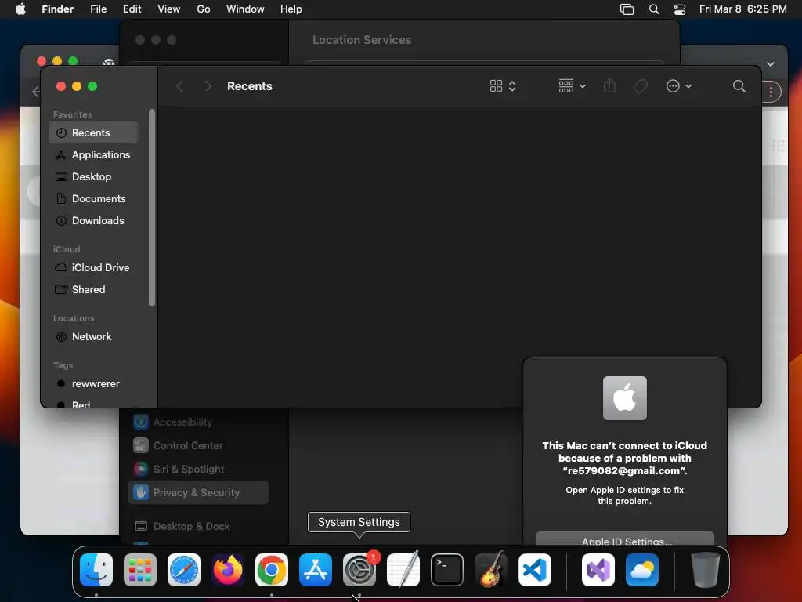Click the Location Services heading in Settings
The image size is (802, 602).
[362, 40]
